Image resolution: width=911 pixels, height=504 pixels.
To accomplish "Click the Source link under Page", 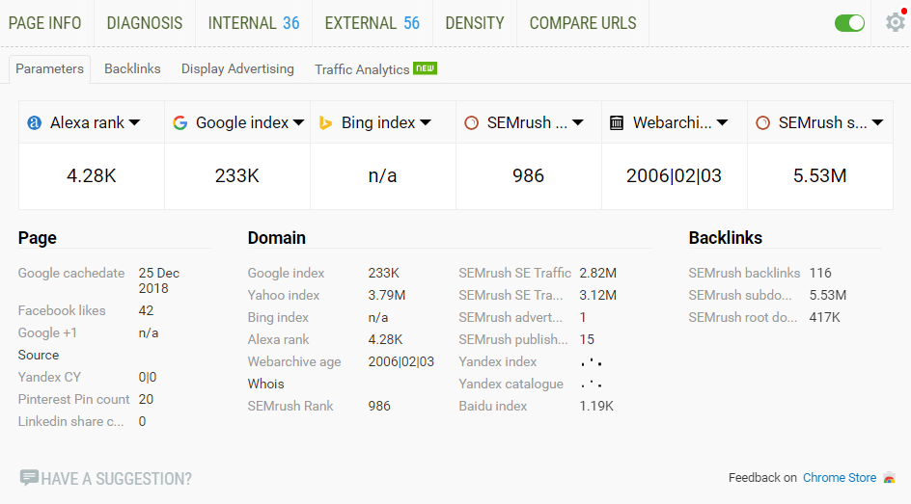I will (x=39, y=355).
